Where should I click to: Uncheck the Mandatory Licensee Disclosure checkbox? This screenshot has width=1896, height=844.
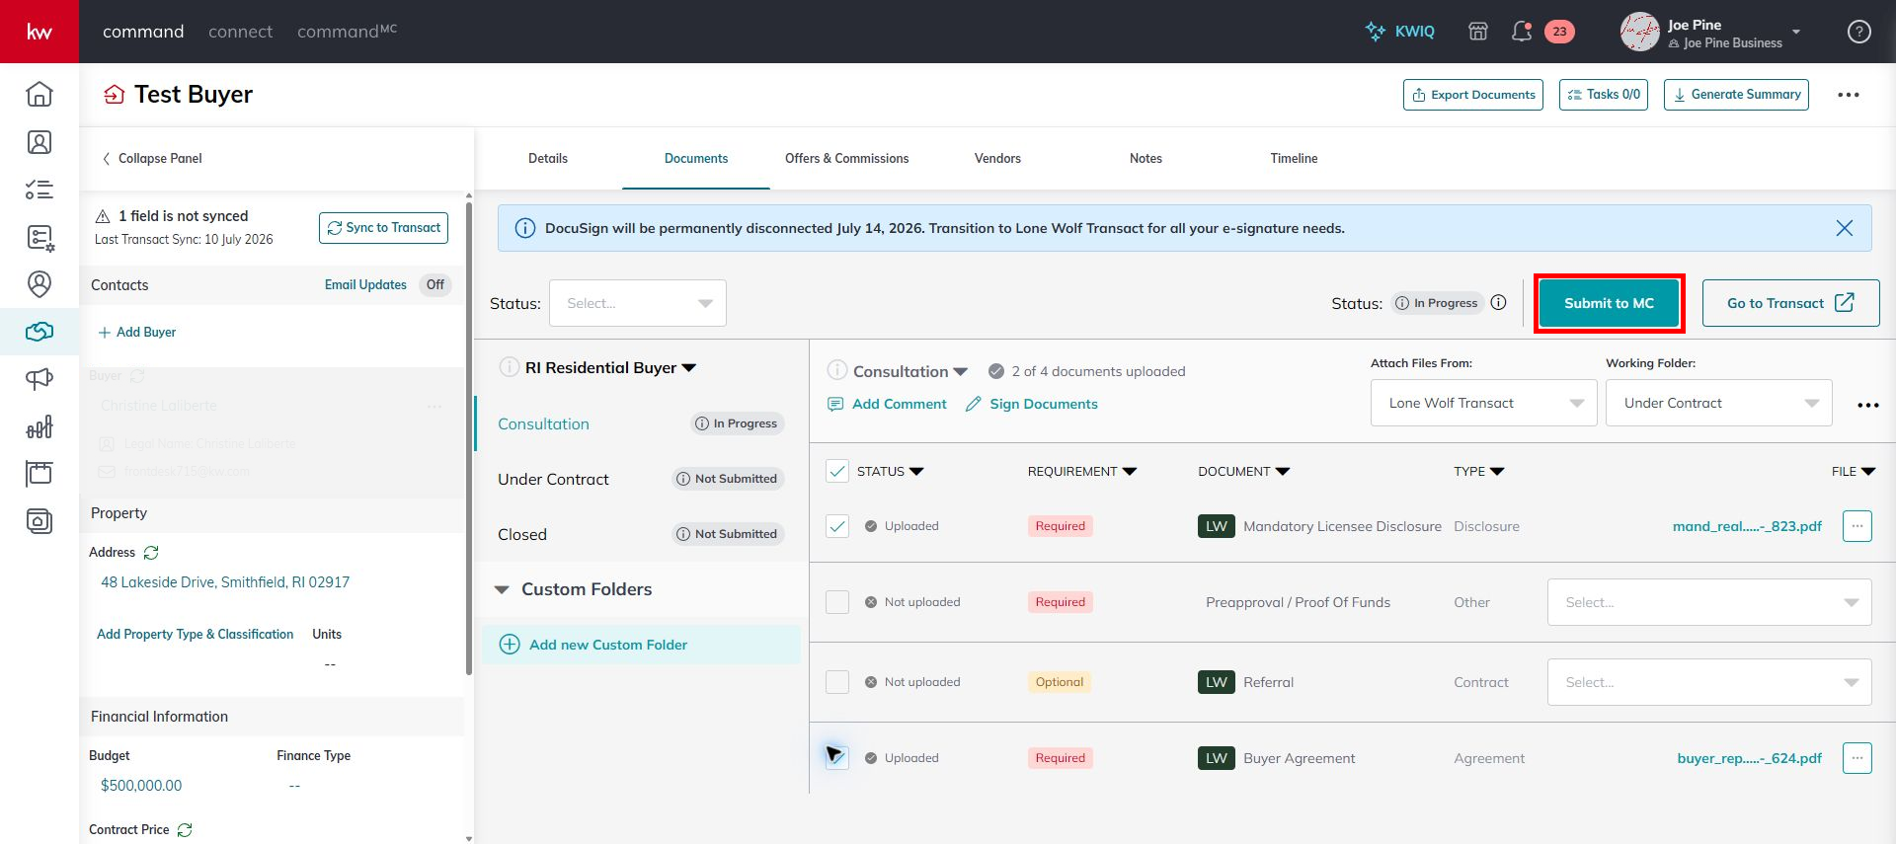(837, 526)
